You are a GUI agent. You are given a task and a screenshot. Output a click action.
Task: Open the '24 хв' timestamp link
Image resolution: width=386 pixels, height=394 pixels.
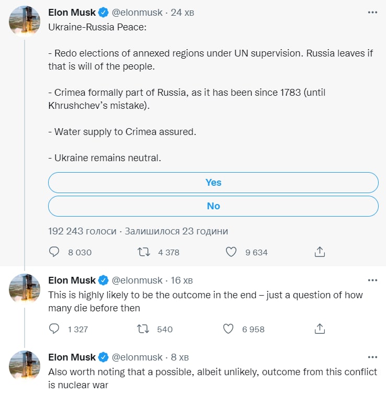point(183,13)
